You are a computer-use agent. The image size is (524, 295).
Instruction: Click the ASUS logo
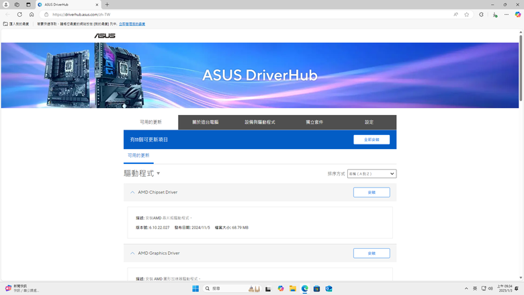click(x=105, y=36)
